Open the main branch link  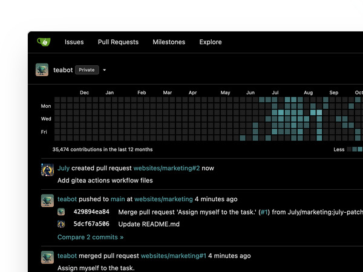[x=117, y=199]
